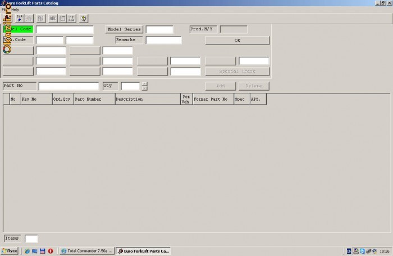This screenshot has height=256, width=393.
Task: Click the system clock showing 18:26
Action: pos(385,251)
